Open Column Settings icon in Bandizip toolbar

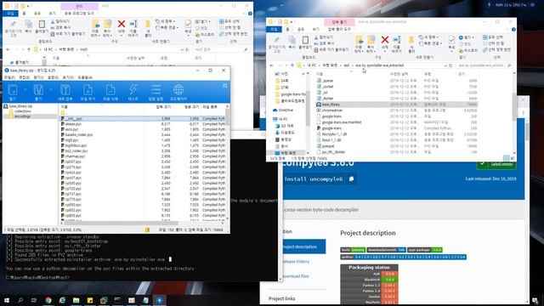(156, 90)
